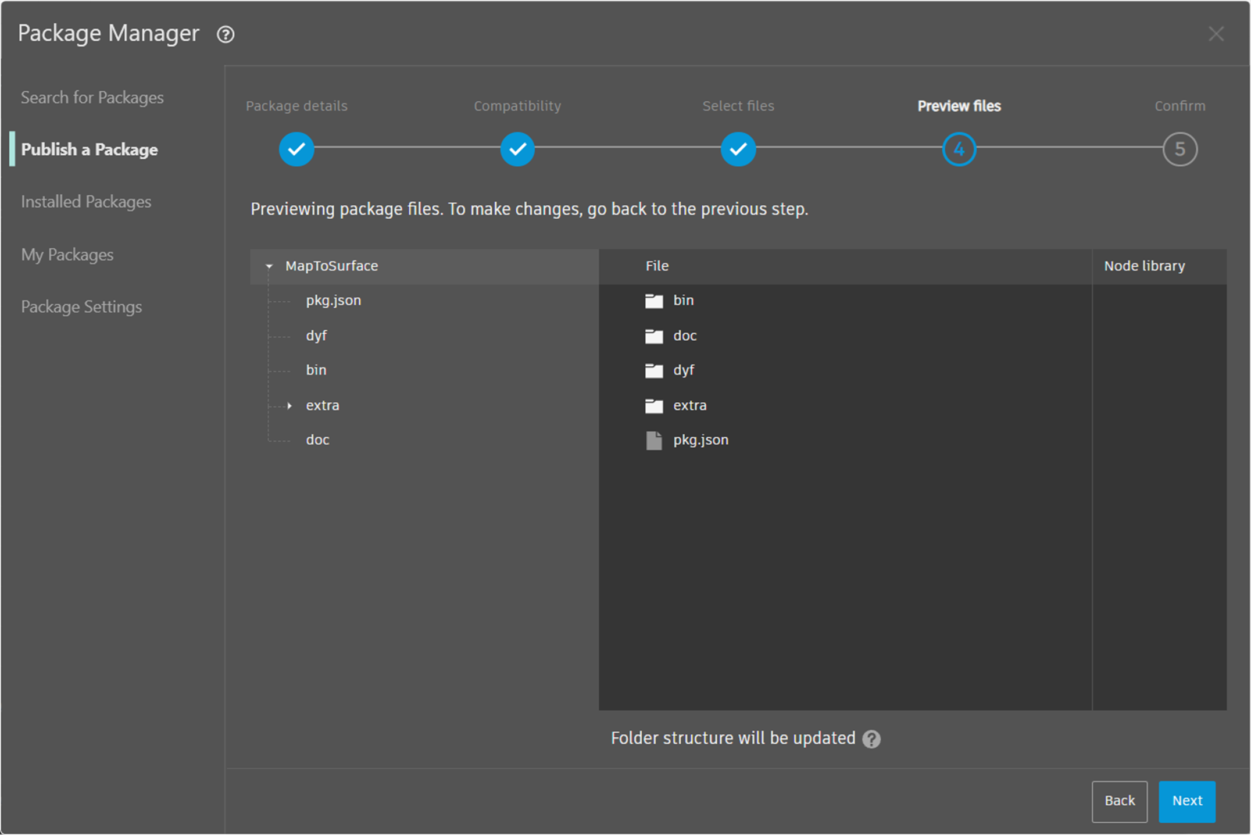Click step 5 Confirm circle
This screenshot has height=835, width=1251.
coord(1179,149)
